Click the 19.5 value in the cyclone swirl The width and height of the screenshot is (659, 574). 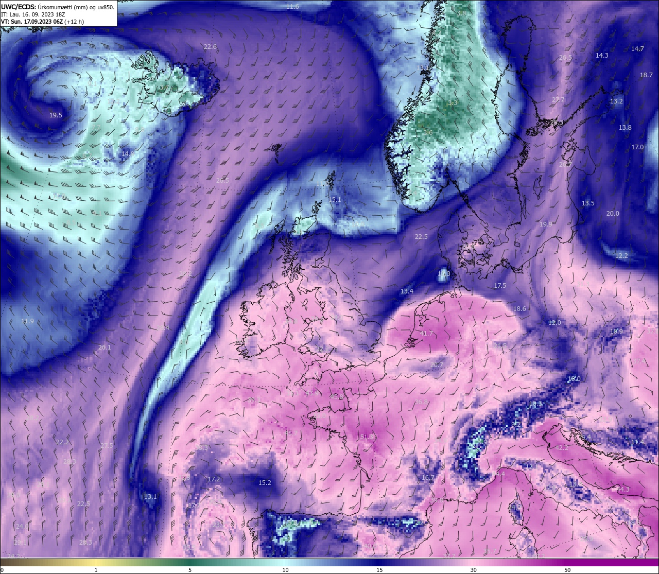point(56,115)
